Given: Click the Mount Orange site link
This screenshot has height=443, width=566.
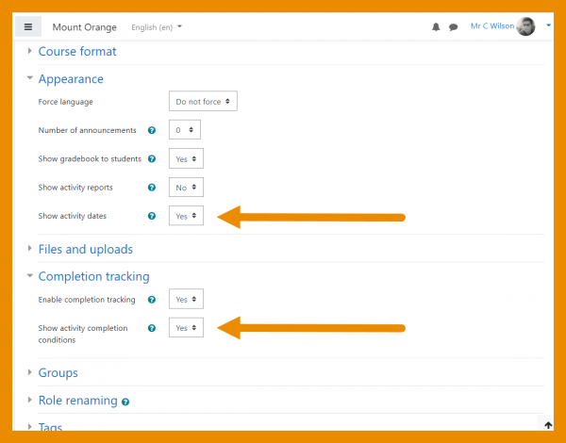Looking at the screenshot, I should point(84,27).
